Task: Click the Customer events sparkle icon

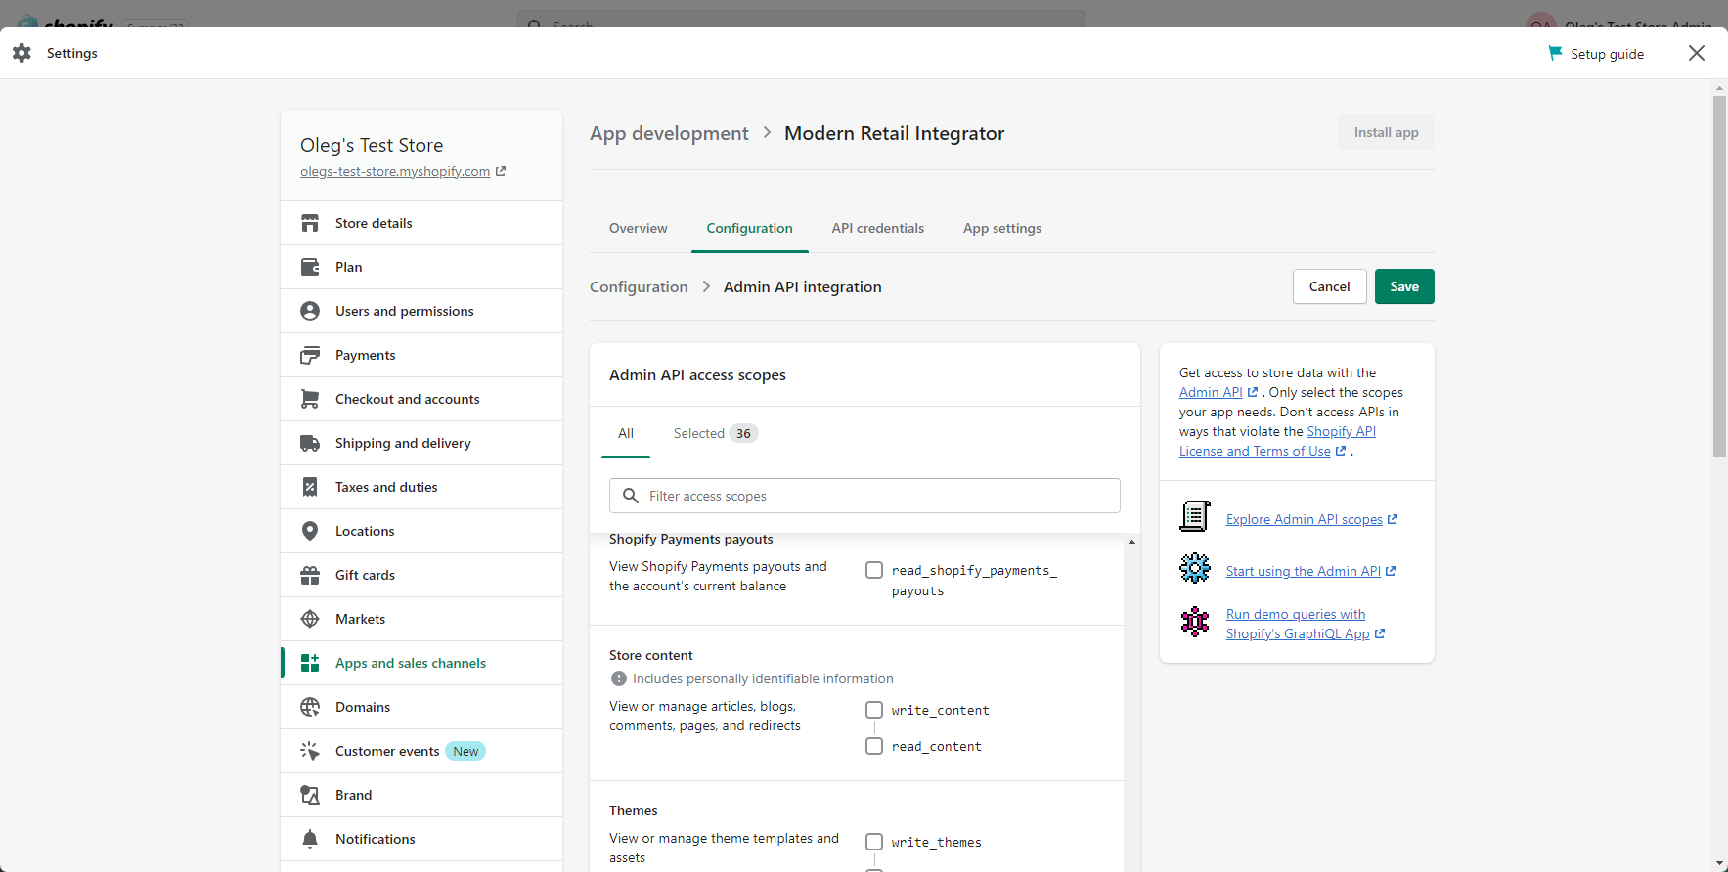Action: [x=310, y=751]
